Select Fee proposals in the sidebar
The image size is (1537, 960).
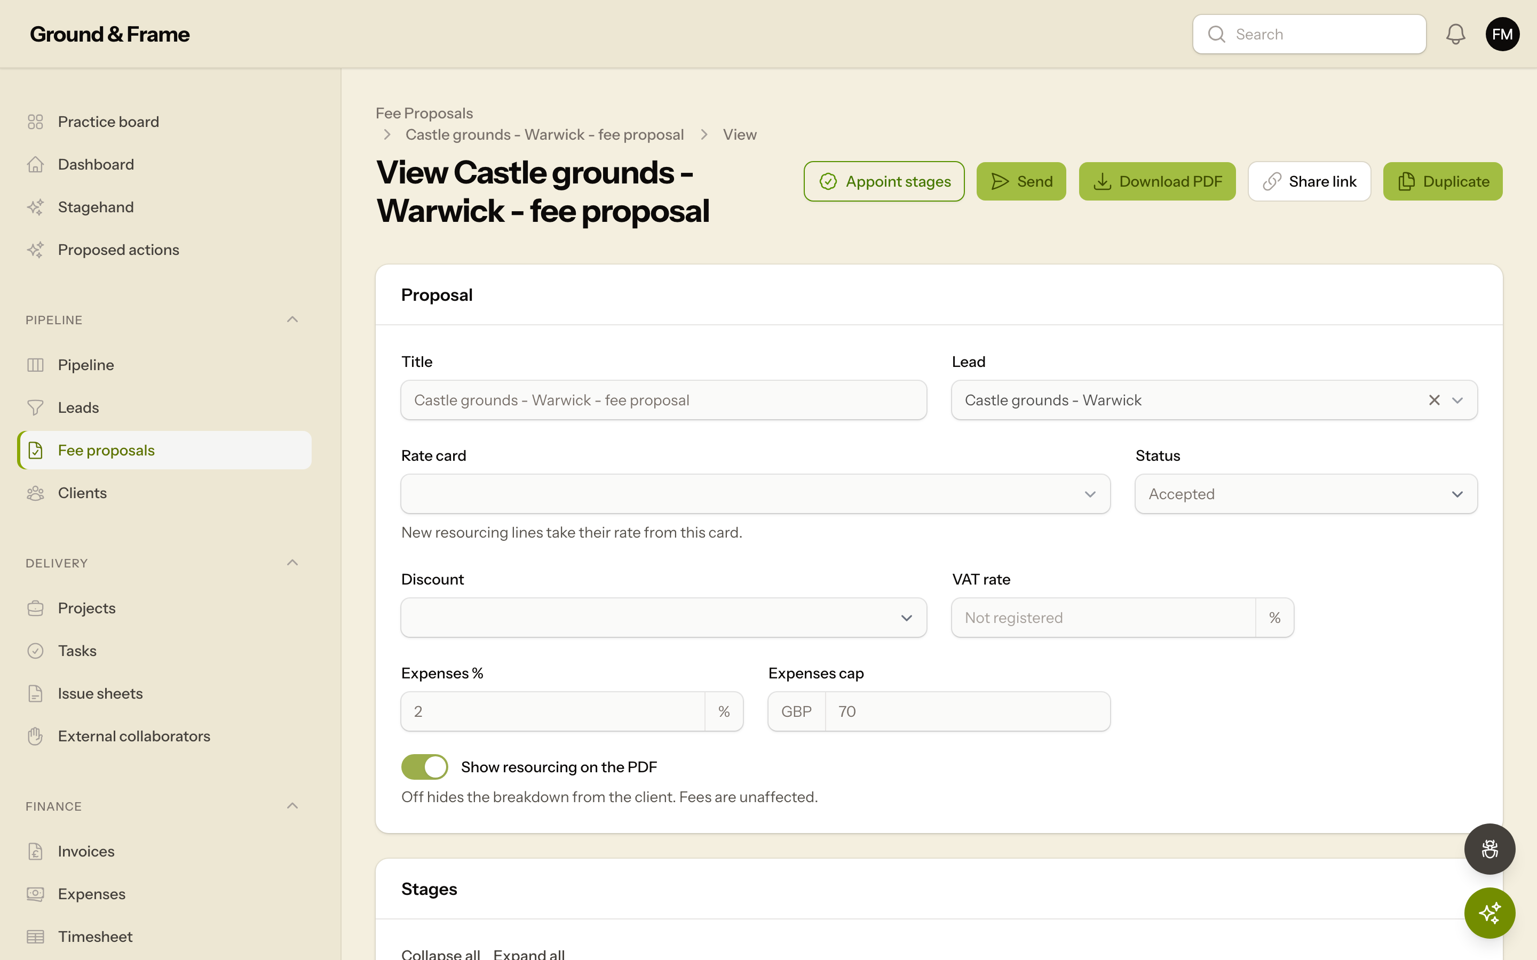click(164, 450)
